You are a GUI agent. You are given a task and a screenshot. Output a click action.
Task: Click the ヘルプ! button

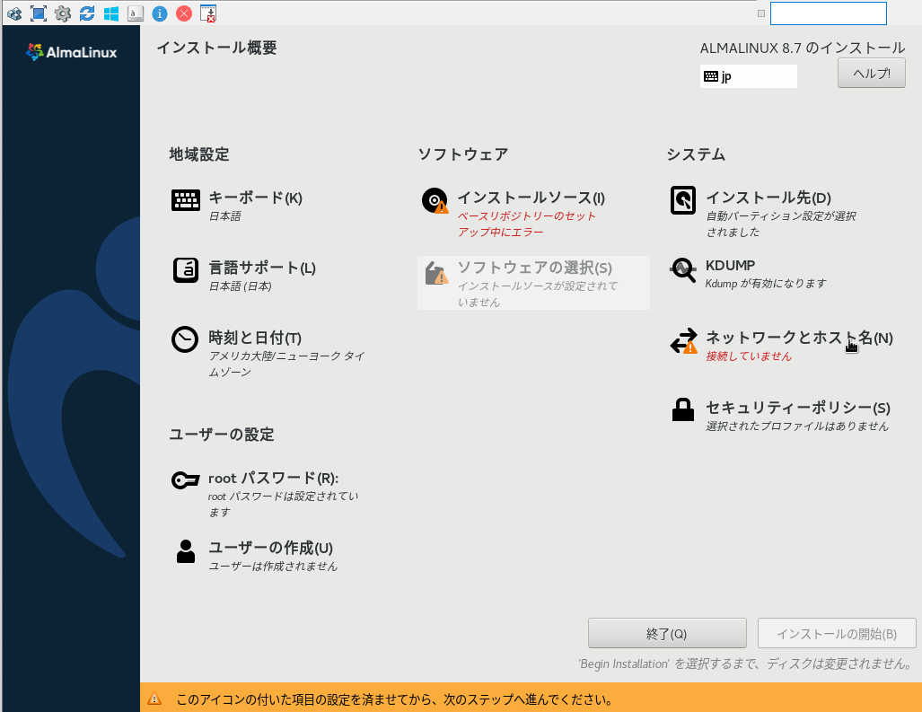[x=872, y=73]
